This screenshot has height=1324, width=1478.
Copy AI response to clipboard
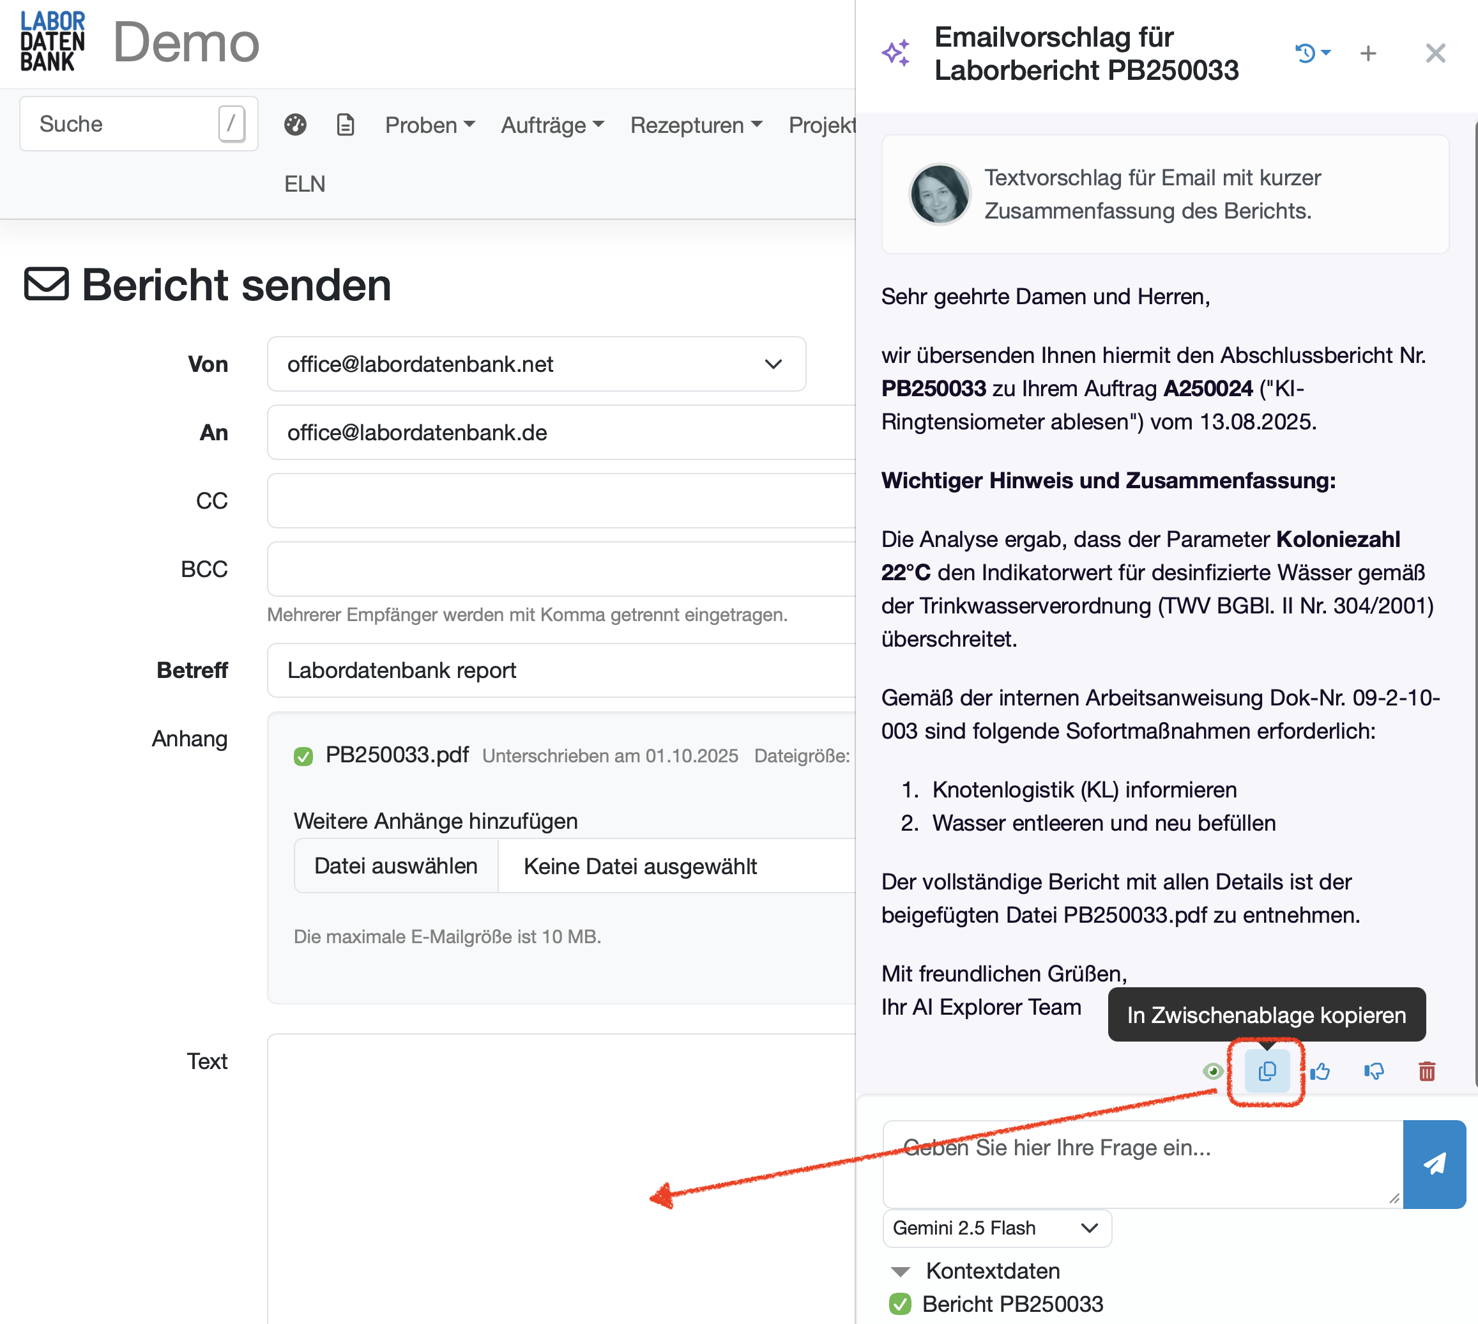click(1267, 1071)
